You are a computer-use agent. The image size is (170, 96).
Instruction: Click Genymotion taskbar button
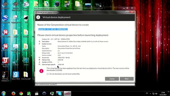point(67,94)
